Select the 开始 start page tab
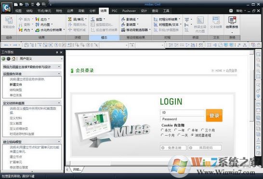The image size is (263, 179). (77, 169)
